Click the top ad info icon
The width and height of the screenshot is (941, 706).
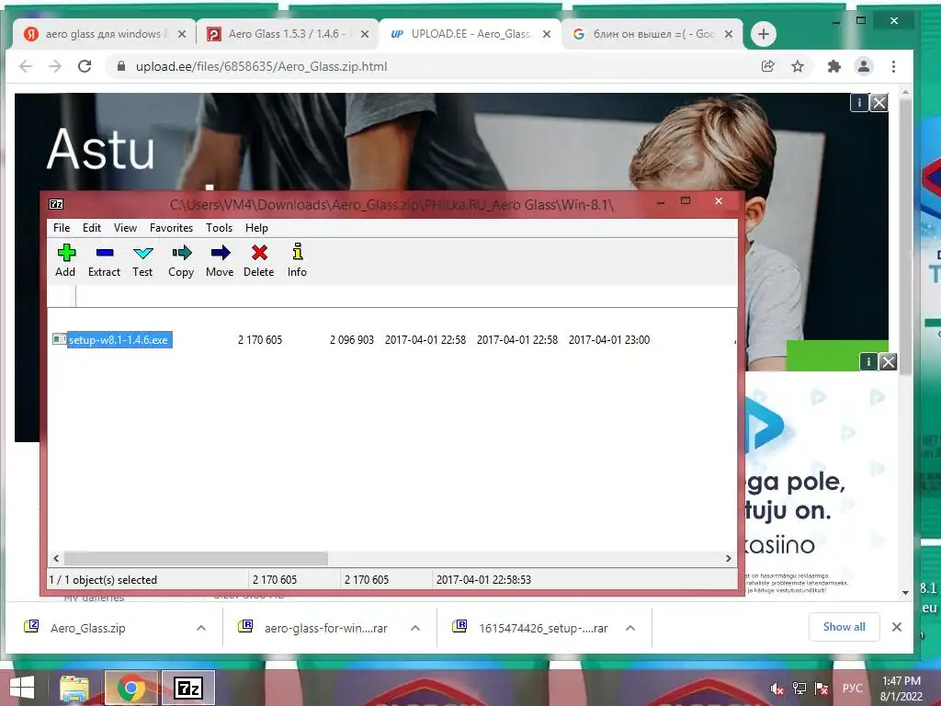tap(859, 103)
